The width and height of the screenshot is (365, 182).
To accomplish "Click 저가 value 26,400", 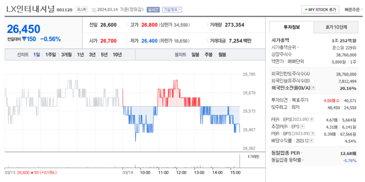I will (x=150, y=41).
